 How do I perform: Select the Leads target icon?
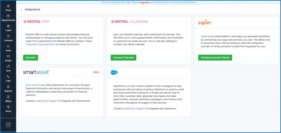pos(8,26)
